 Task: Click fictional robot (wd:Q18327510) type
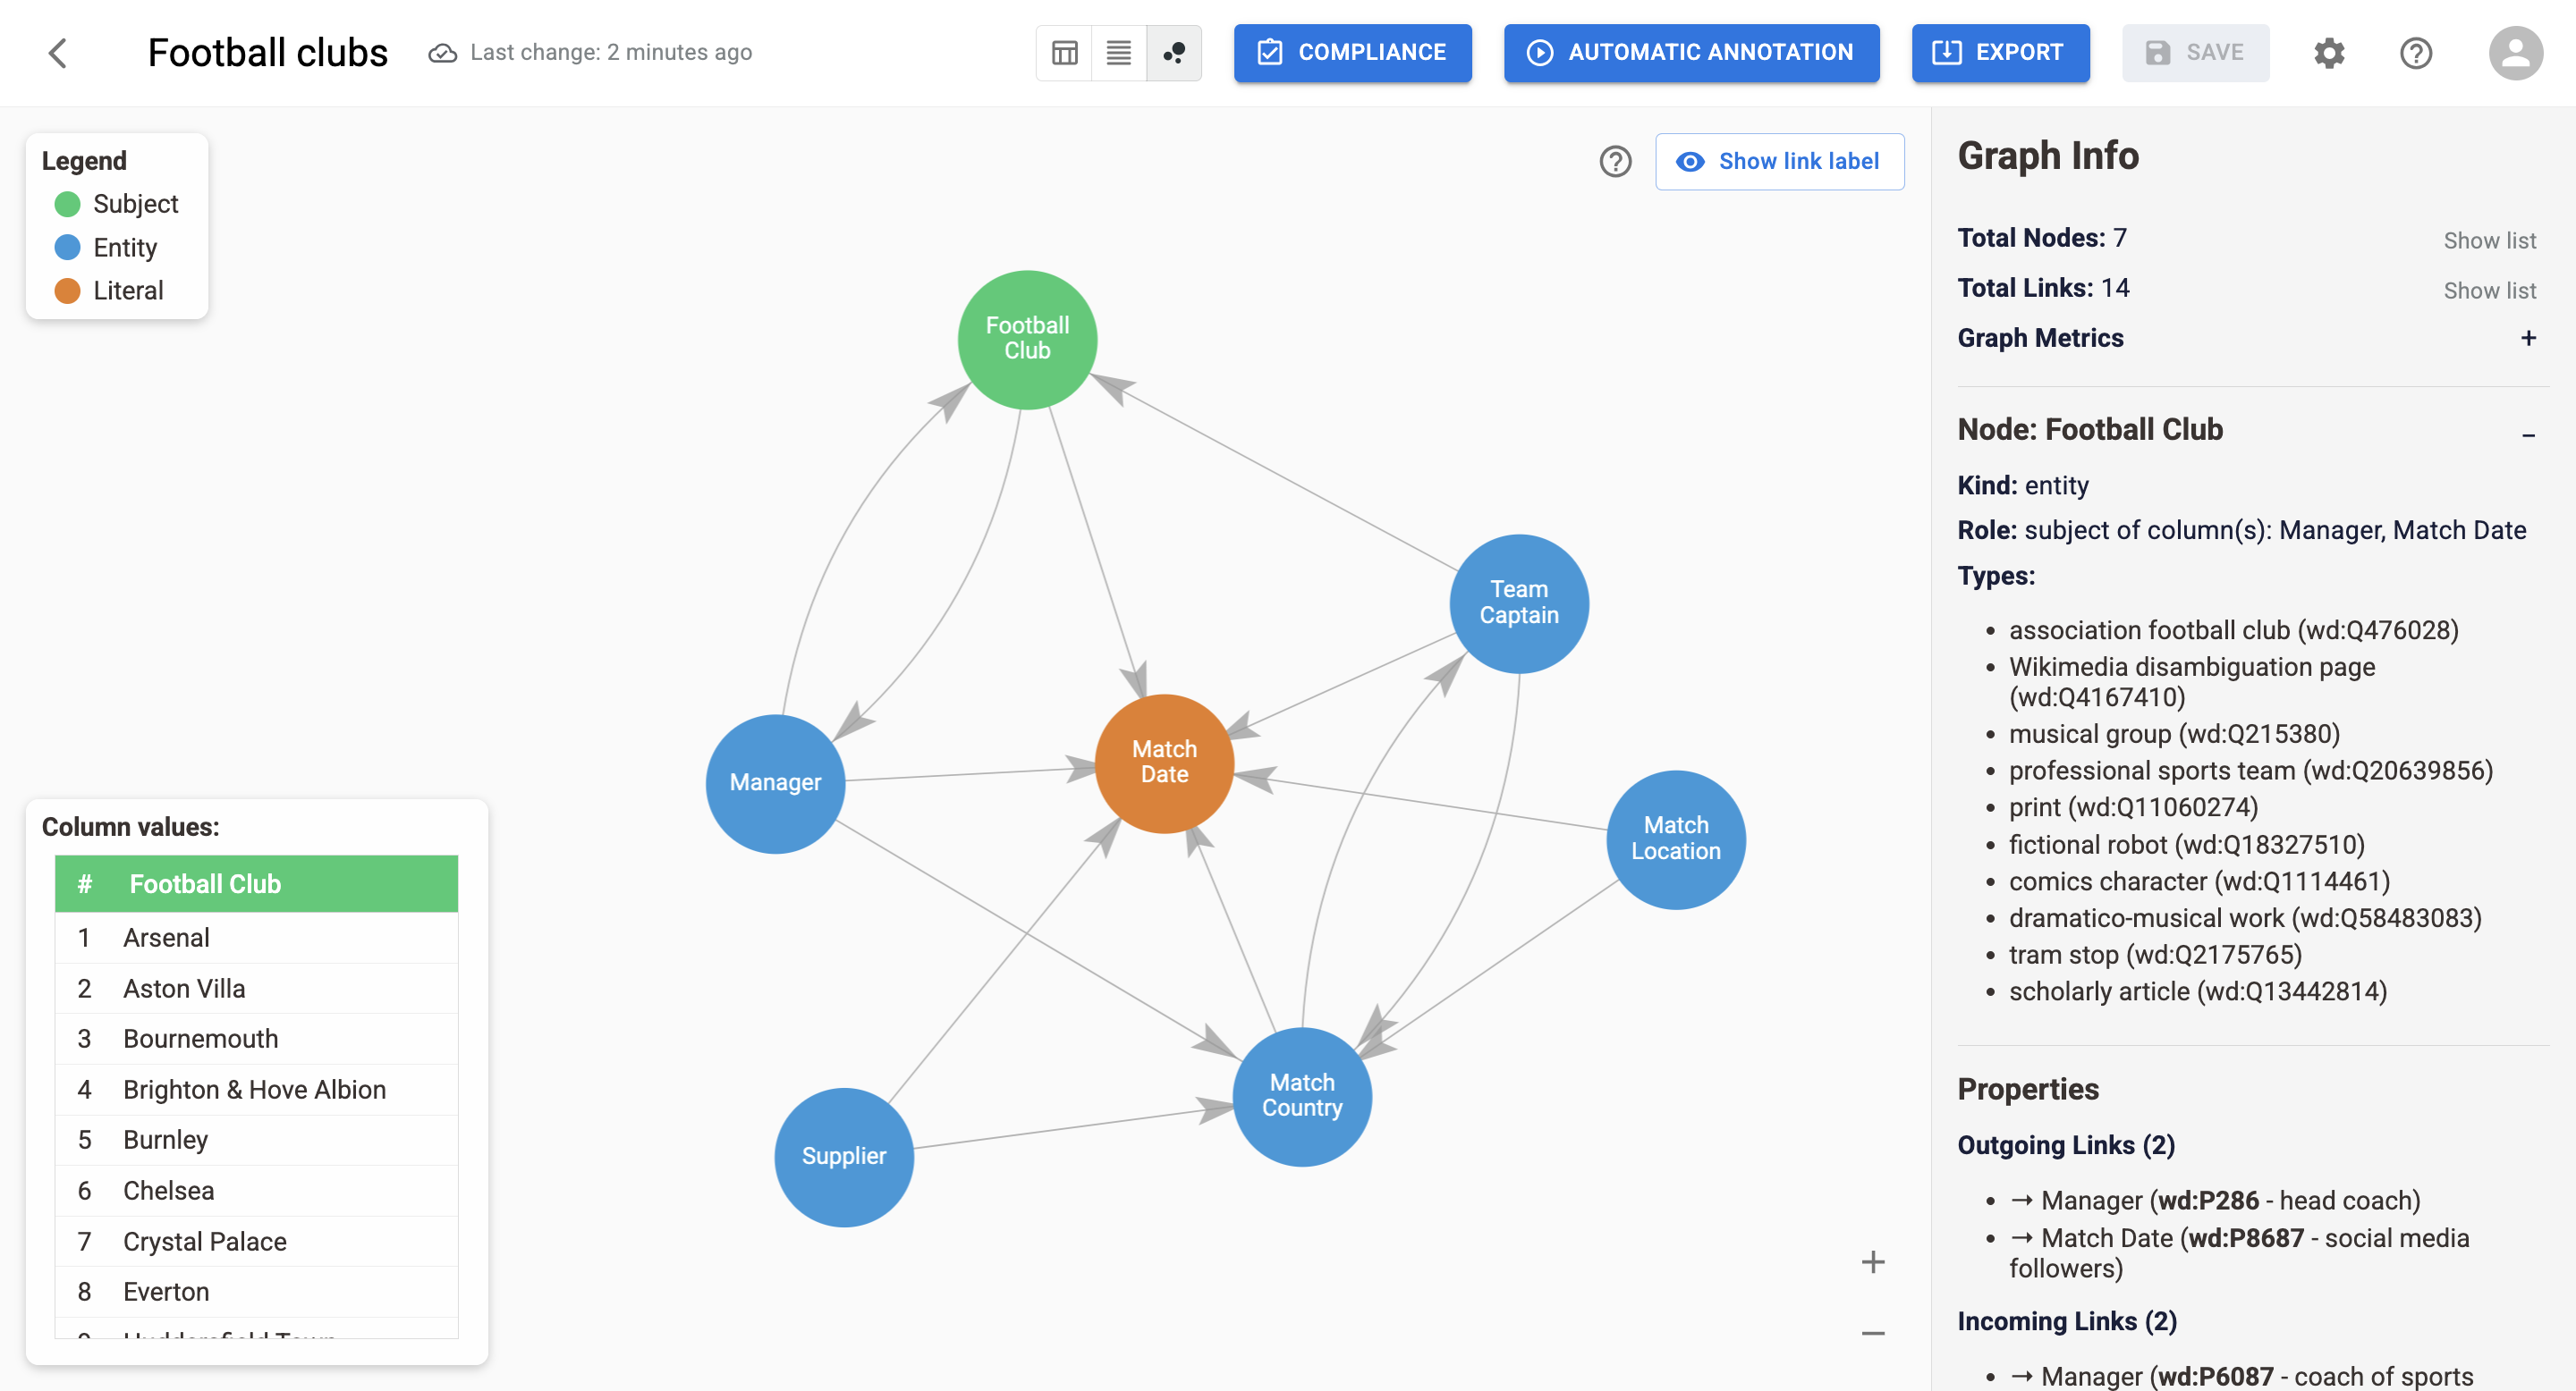tap(2186, 846)
